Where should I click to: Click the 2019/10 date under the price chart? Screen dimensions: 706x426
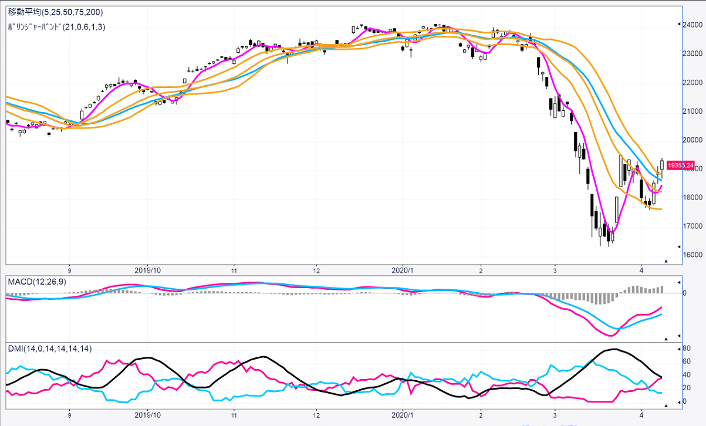(x=148, y=270)
